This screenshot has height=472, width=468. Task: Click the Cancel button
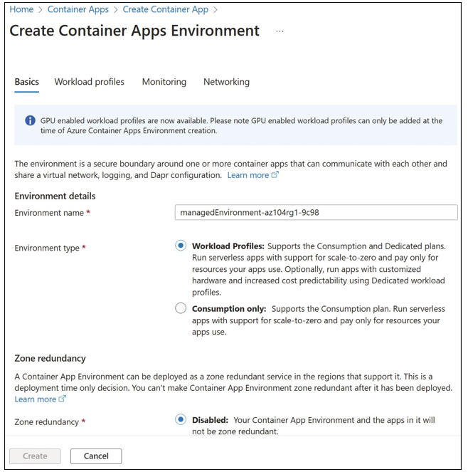point(96,456)
